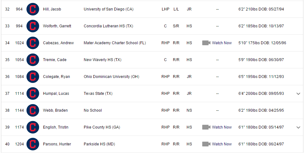Image resolution: width=305 pixels, height=154 pixels.
Task: Click the team logo beside Humpal, Lucas
Action: pyautogui.click(x=32, y=94)
